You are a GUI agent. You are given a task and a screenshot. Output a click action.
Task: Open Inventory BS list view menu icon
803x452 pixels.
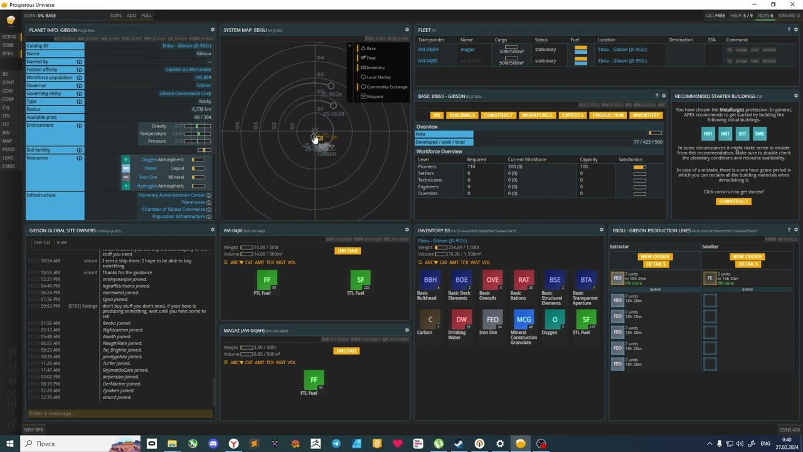420,262
